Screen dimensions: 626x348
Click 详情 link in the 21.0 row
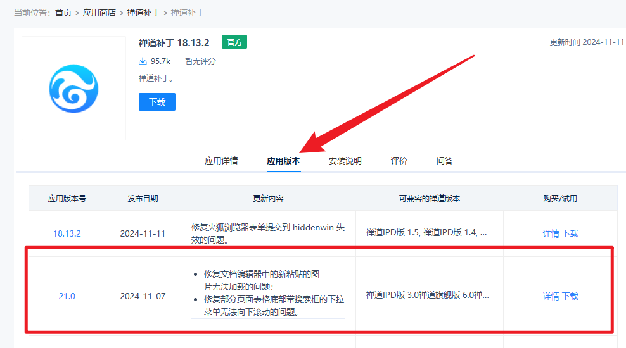551,296
